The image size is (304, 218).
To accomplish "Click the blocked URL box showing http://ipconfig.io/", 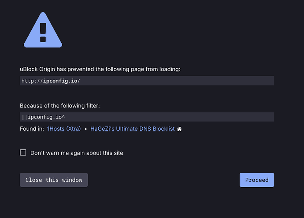I will click(x=147, y=81).
